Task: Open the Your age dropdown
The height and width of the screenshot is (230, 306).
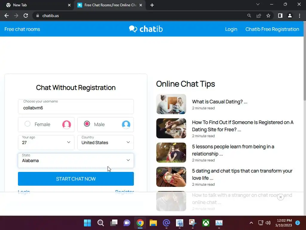Action: pos(46,142)
